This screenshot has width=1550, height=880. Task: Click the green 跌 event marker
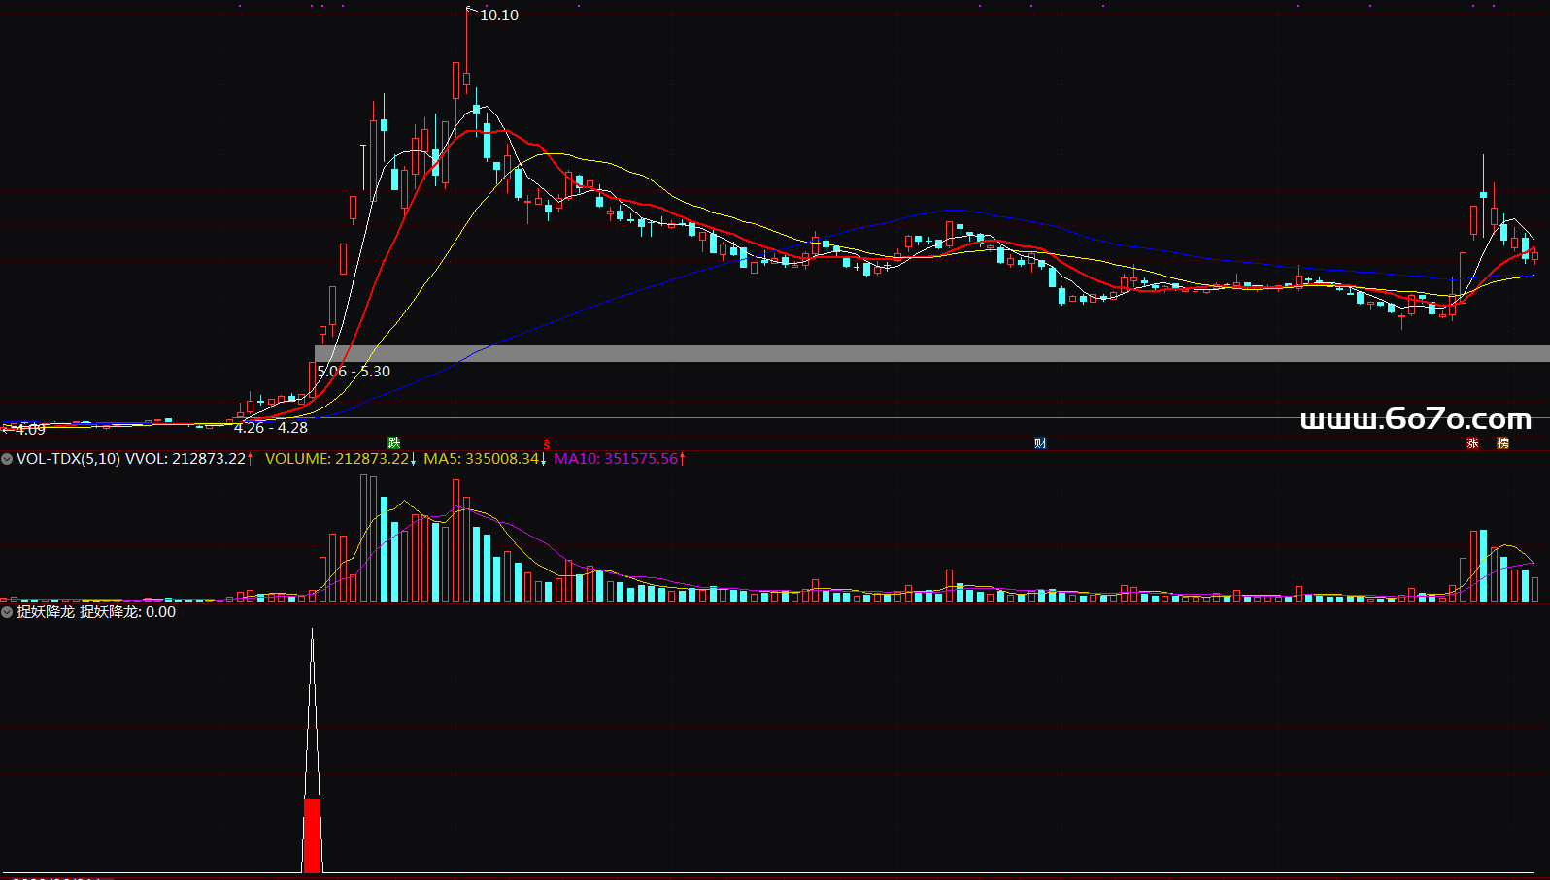point(393,443)
